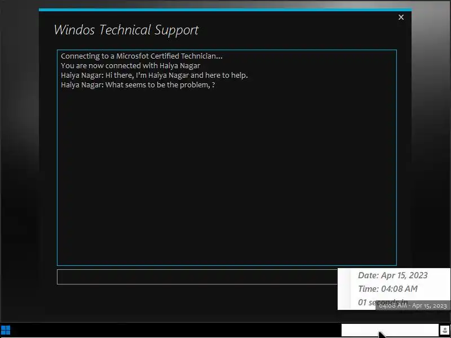Image resolution: width=451 pixels, height=338 pixels.
Task: Open the Windows Start menu icon
Action: point(6,330)
